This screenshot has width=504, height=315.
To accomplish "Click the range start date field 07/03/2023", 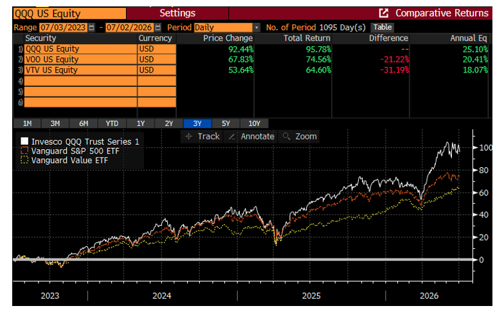I will [63, 27].
